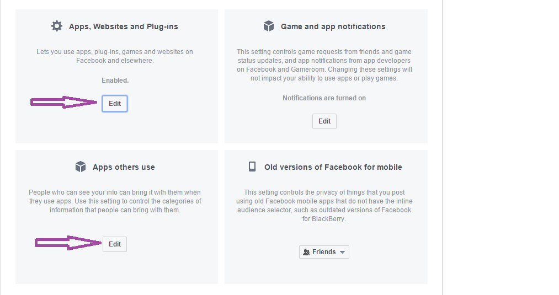Screen dimensions: 559x295
Task: Click the Notifications are turned on status
Action: [324, 98]
